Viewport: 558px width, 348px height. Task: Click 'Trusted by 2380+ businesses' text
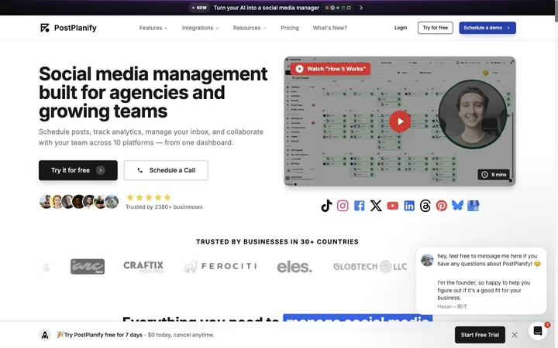tap(164, 207)
